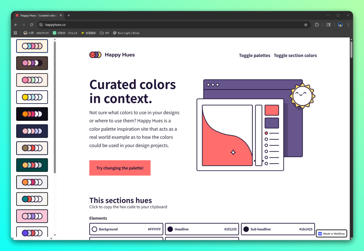Viewport: 364px width, 251px height.
Task: Open the XIAOYI.VC bookmark
Action: click(x=36, y=33)
